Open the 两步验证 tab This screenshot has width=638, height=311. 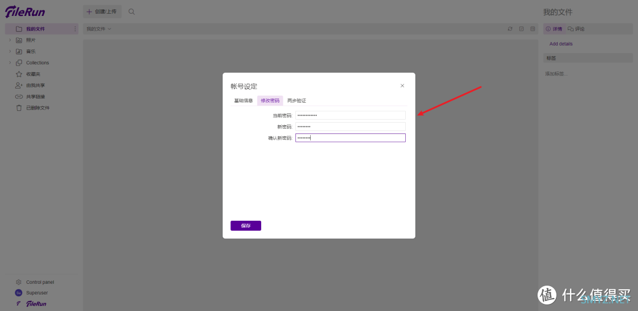point(297,100)
